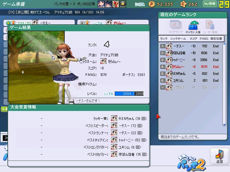Click the scroll up arrow in rank list

pyautogui.click(x=224, y=44)
